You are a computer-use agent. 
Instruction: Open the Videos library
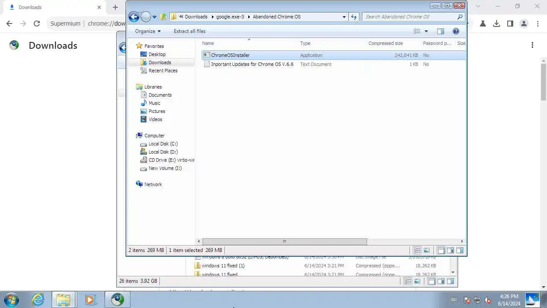point(155,119)
